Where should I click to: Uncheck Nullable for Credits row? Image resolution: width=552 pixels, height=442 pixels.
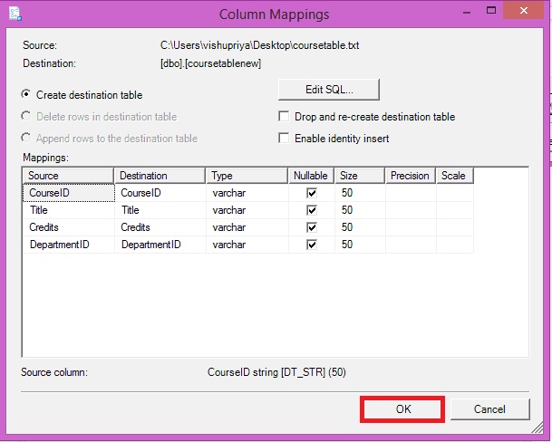[312, 227]
